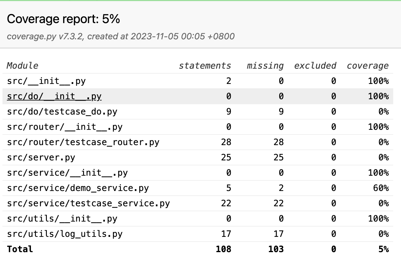Click the 'Coverage report: 5%' heading
Viewport: 401px width, 269px height.
63,19
